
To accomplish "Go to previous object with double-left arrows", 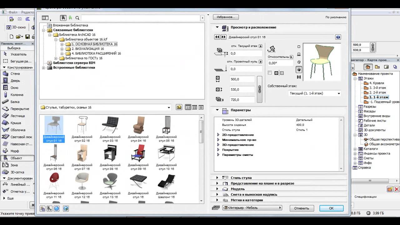I will 217,37.
